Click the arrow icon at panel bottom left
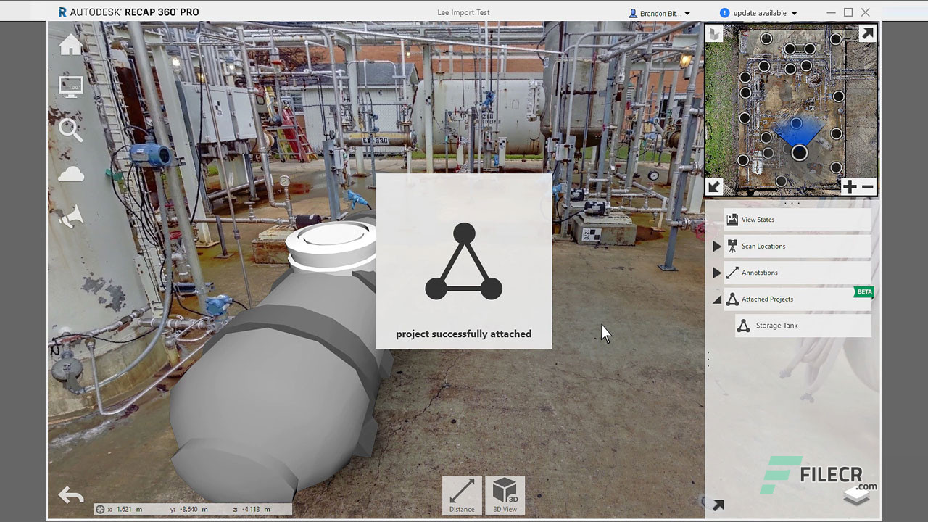Viewport: 928px width, 522px height. click(718, 505)
